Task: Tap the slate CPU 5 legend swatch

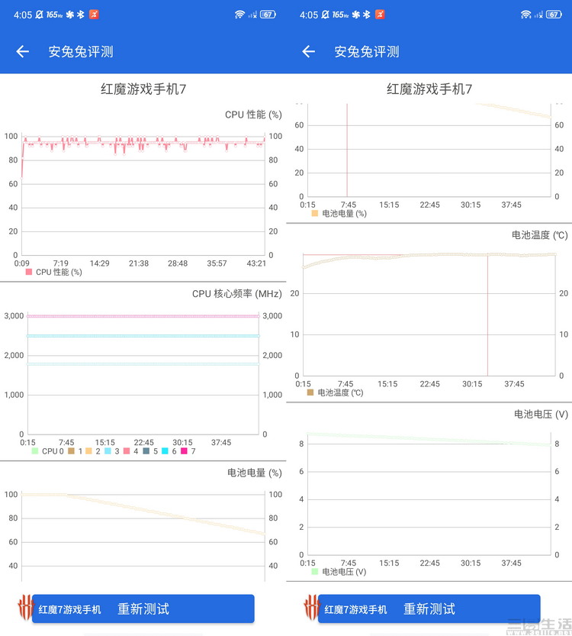Action: tap(146, 451)
